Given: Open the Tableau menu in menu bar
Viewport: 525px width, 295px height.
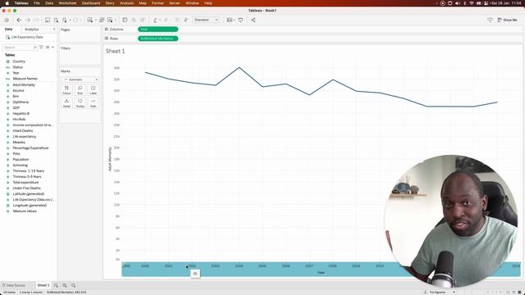Looking at the screenshot, I should pos(21,3).
